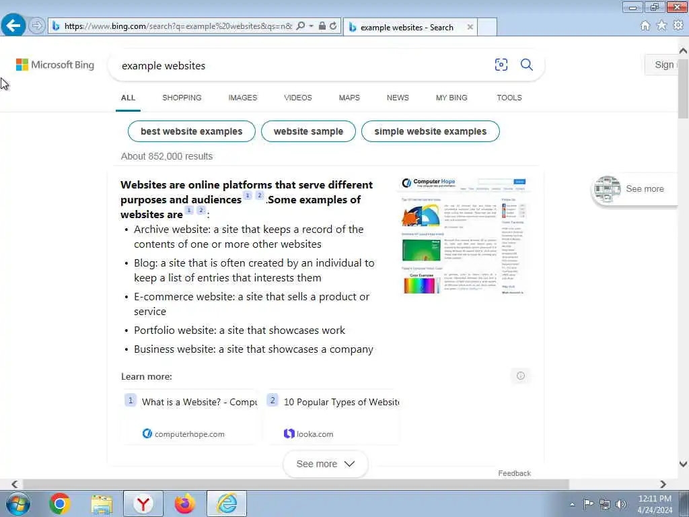Switch to the VIDEOS tab

coord(298,98)
